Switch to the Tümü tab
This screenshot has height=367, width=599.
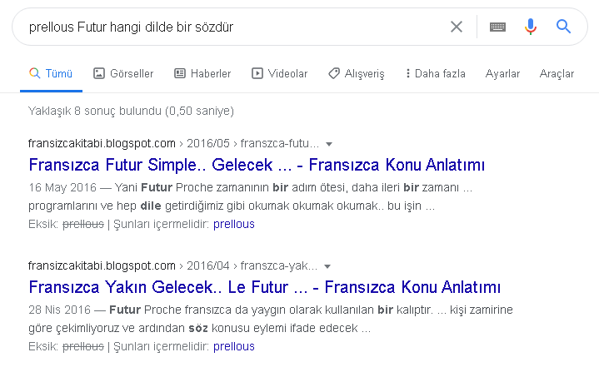(52, 73)
